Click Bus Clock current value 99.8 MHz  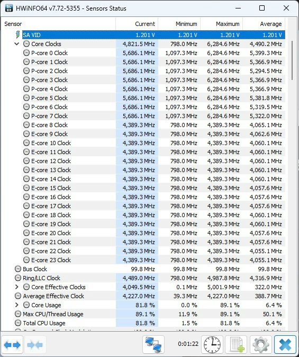click(143, 269)
